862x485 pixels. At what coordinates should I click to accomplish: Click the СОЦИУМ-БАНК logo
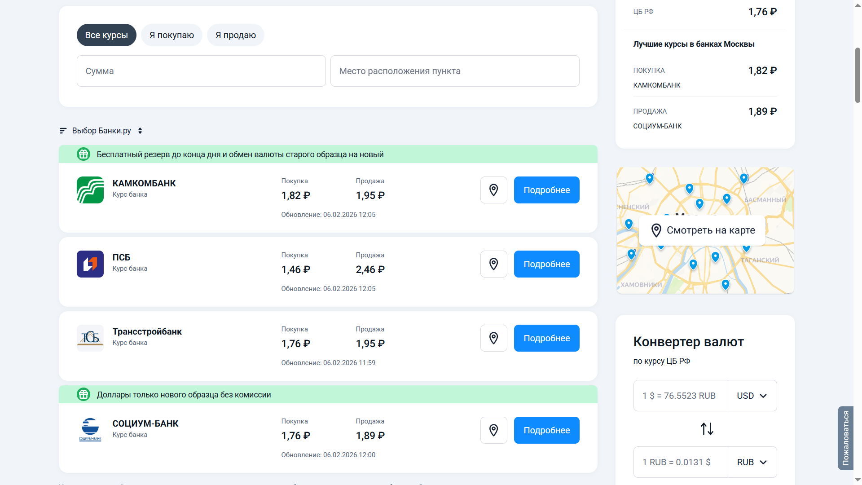(90, 430)
